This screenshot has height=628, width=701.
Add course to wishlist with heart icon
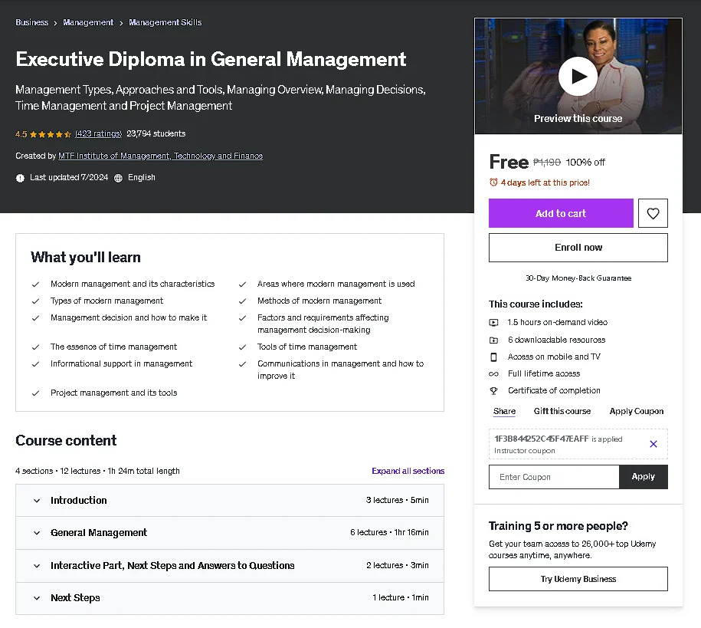tap(653, 213)
